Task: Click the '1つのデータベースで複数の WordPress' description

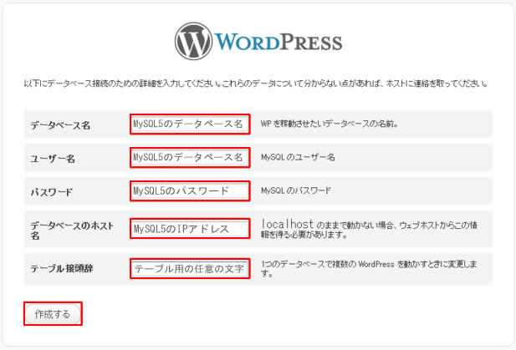Action: pyautogui.click(x=370, y=268)
